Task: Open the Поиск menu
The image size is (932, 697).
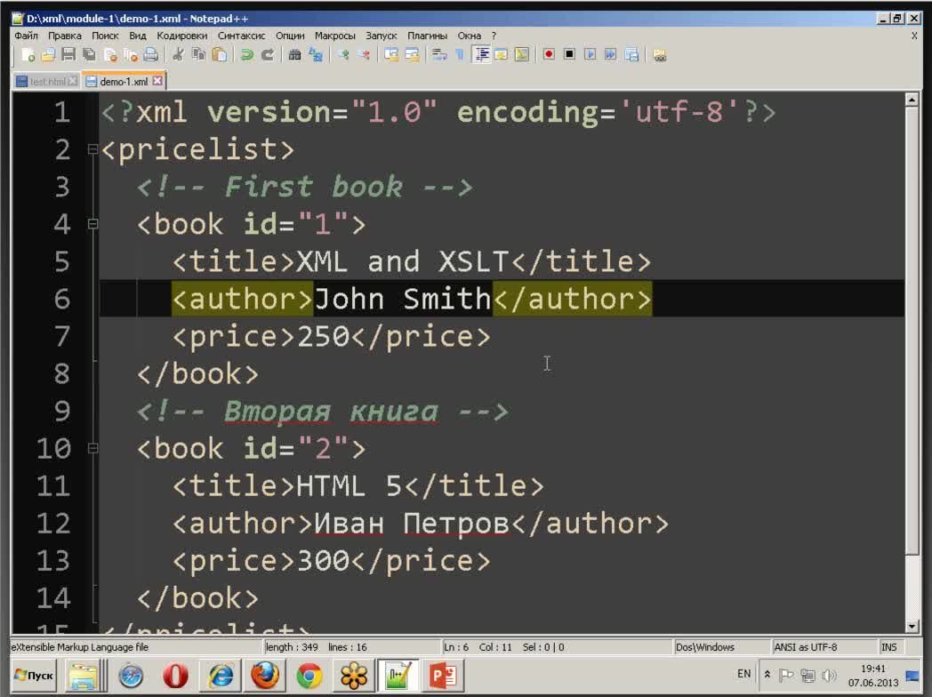Action: click(105, 36)
